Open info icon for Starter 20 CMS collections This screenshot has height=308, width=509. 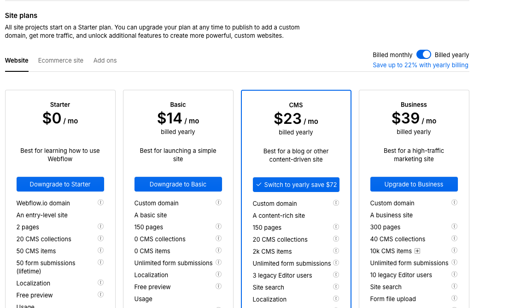point(100,238)
